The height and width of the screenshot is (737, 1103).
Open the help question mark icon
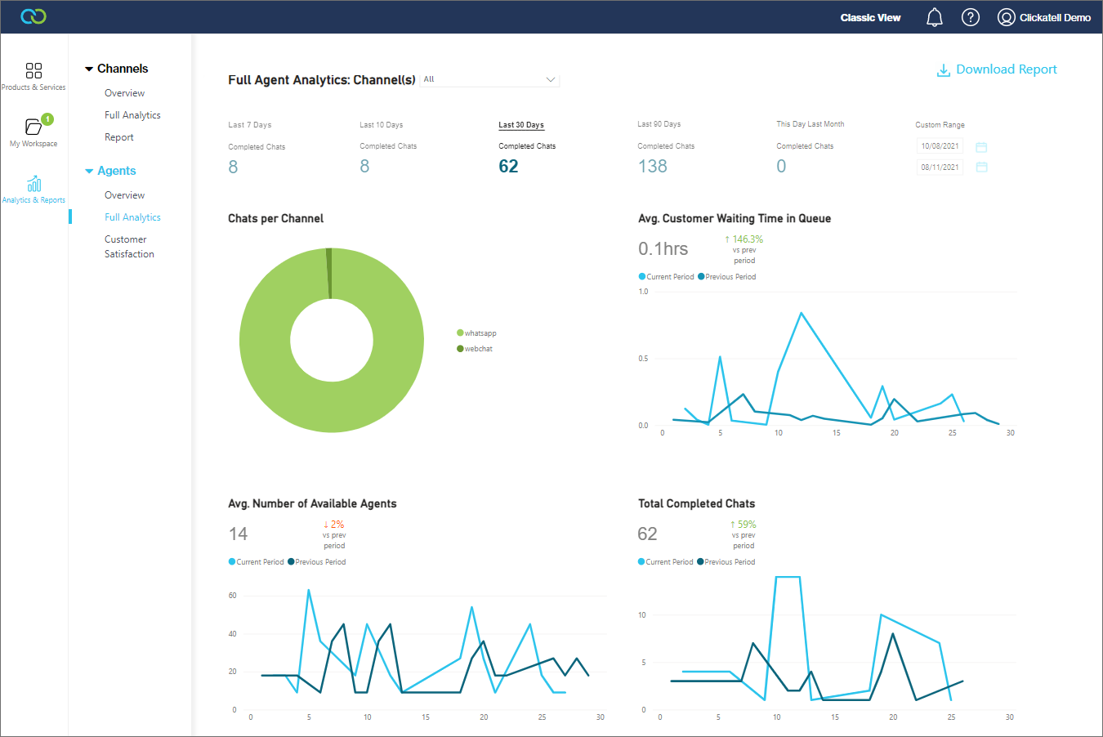(971, 17)
